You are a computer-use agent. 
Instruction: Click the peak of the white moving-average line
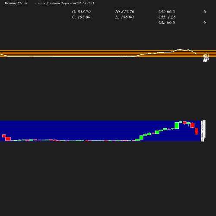coord(180,50)
